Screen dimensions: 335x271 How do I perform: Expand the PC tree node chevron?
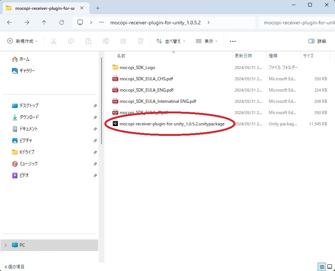pos(6,245)
